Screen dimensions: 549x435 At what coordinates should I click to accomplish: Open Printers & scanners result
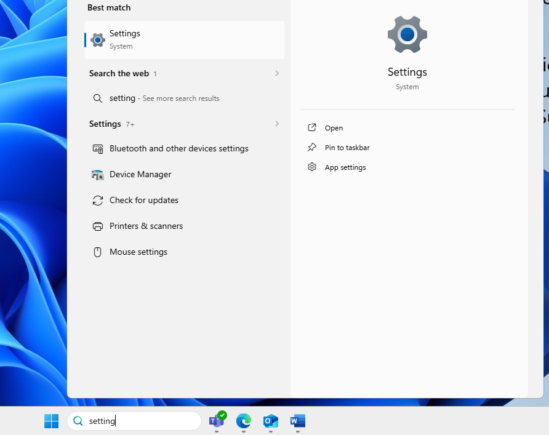click(x=184, y=226)
